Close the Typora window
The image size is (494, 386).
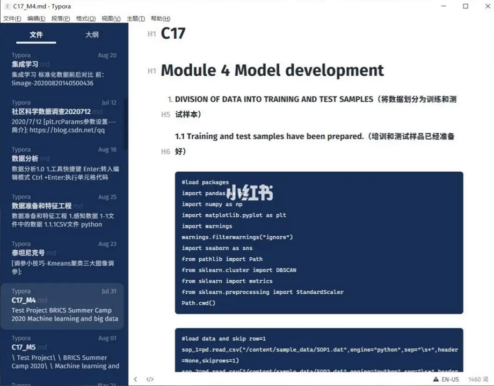[x=488, y=6]
